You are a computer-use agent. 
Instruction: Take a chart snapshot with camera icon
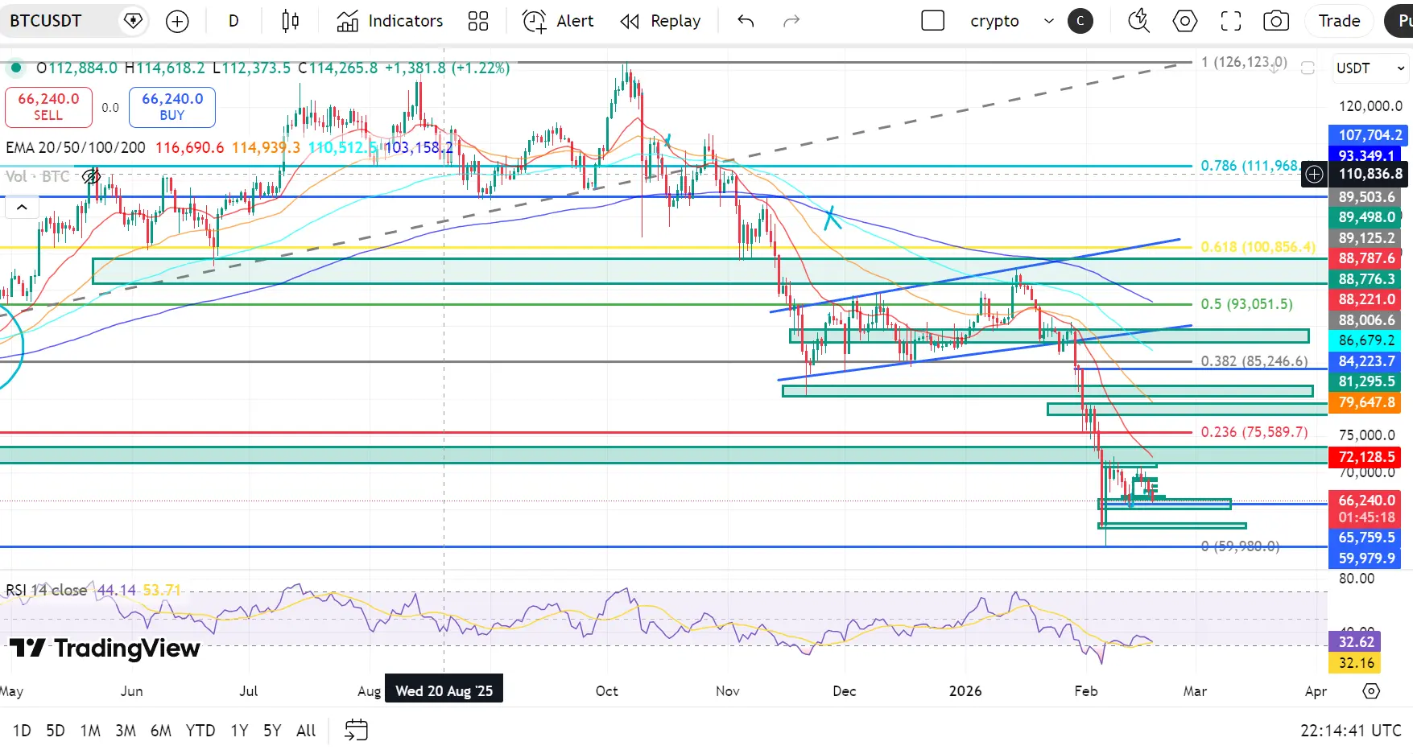[1276, 22]
